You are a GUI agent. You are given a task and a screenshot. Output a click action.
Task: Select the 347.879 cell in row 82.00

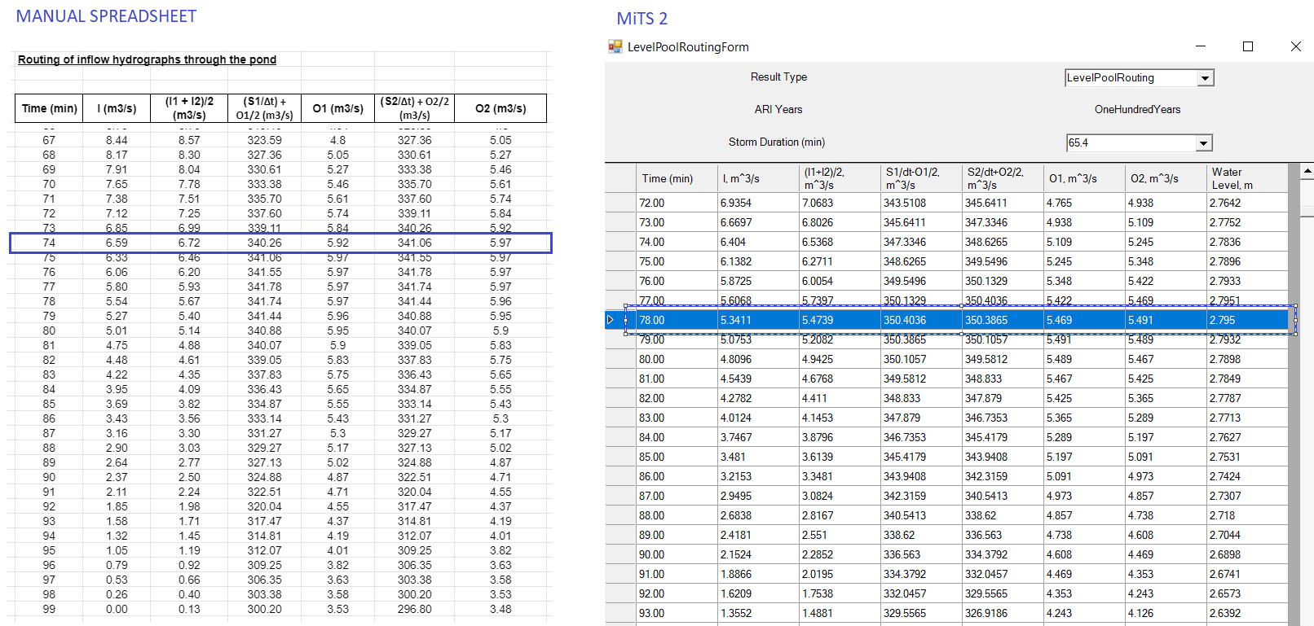click(x=1003, y=398)
